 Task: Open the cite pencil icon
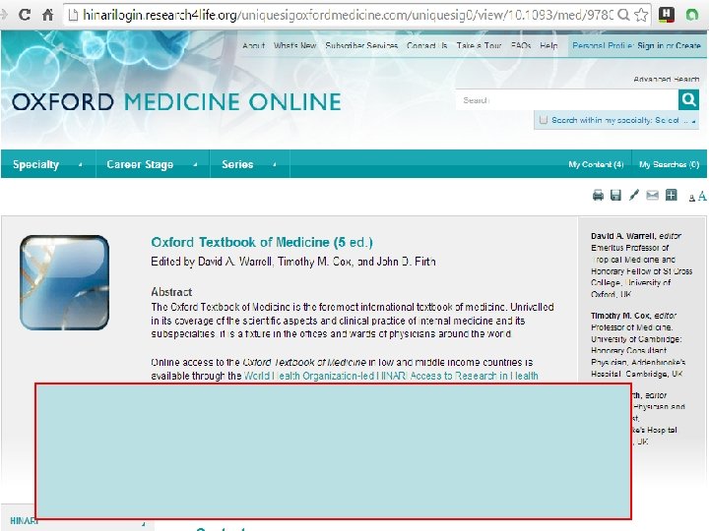pyautogui.click(x=634, y=195)
